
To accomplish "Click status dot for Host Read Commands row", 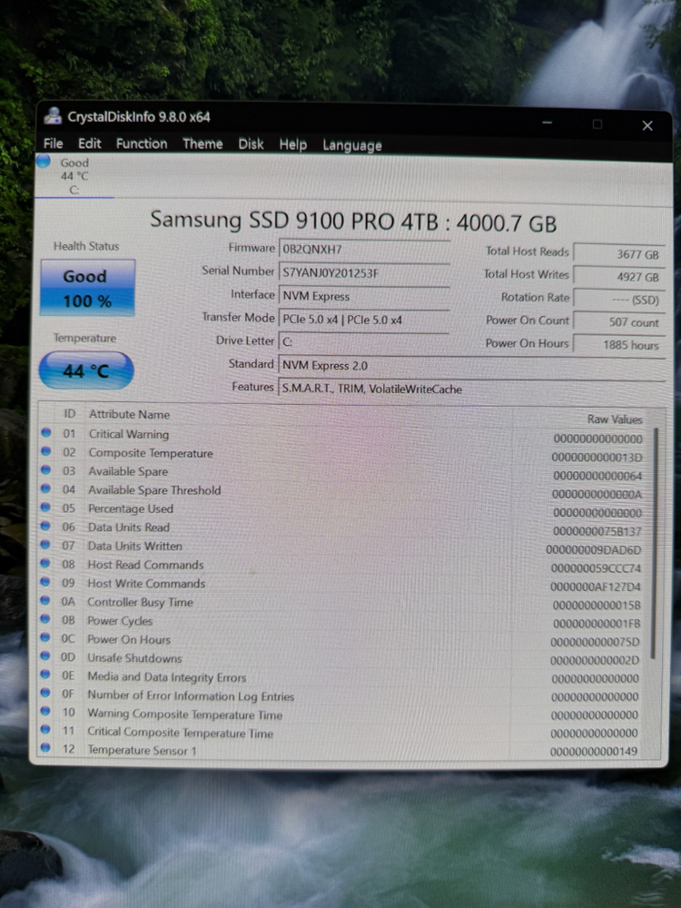I will [45, 563].
